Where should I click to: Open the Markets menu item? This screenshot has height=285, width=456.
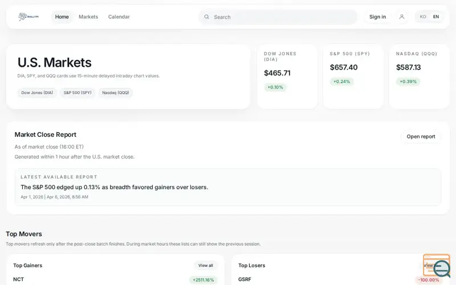tap(88, 17)
